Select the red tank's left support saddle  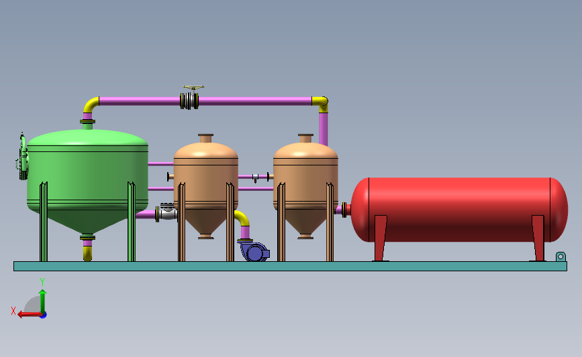coord(381,238)
